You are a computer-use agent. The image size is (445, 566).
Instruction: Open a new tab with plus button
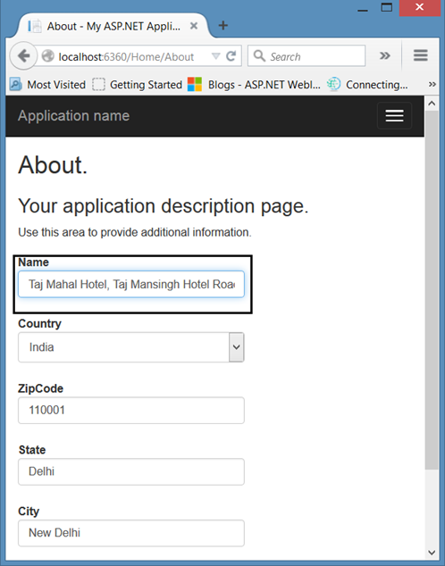pyautogui.click(x=222, y=25)
